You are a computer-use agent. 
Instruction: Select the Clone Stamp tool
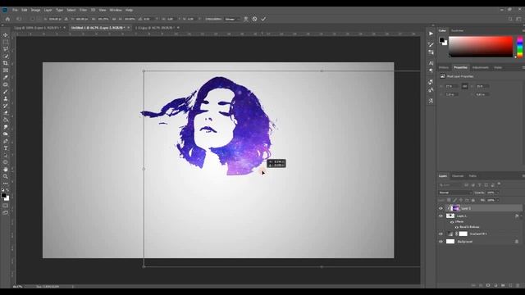click(x=6, y=98)
